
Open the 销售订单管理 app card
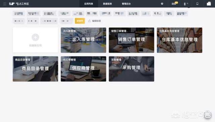pos(131,40)
